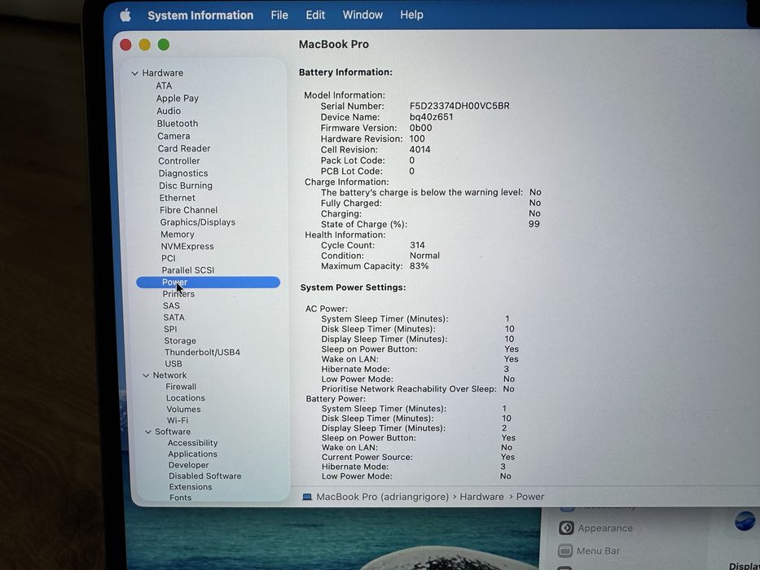
Task: Select USB in the sidebar
Action: pos(174,363)
